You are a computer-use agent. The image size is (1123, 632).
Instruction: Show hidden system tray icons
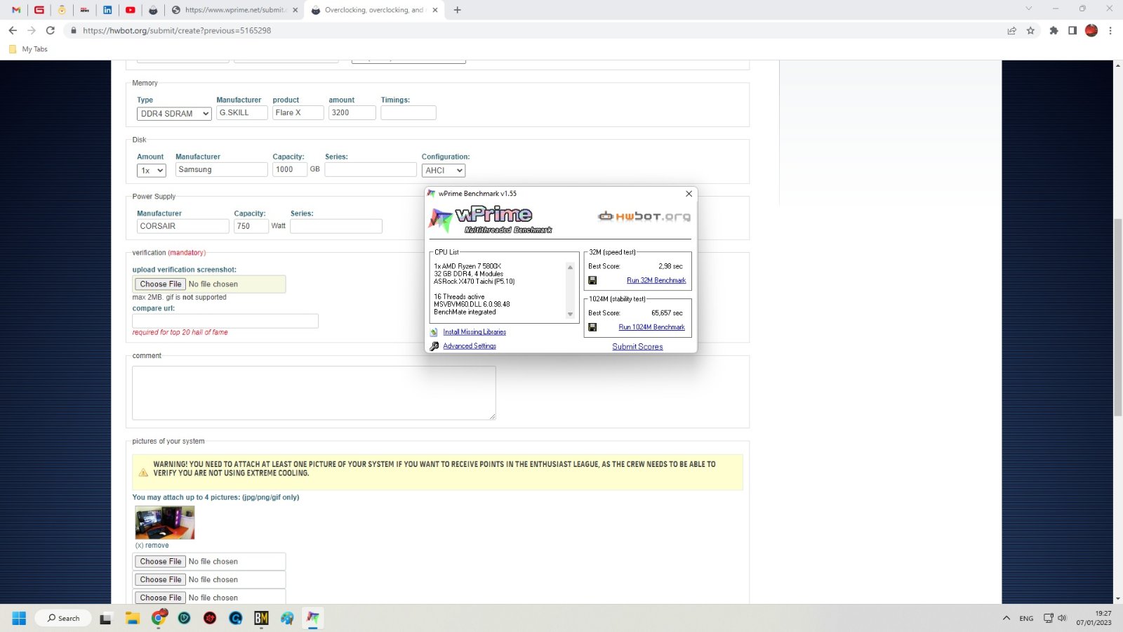(x=1006, y=618)
